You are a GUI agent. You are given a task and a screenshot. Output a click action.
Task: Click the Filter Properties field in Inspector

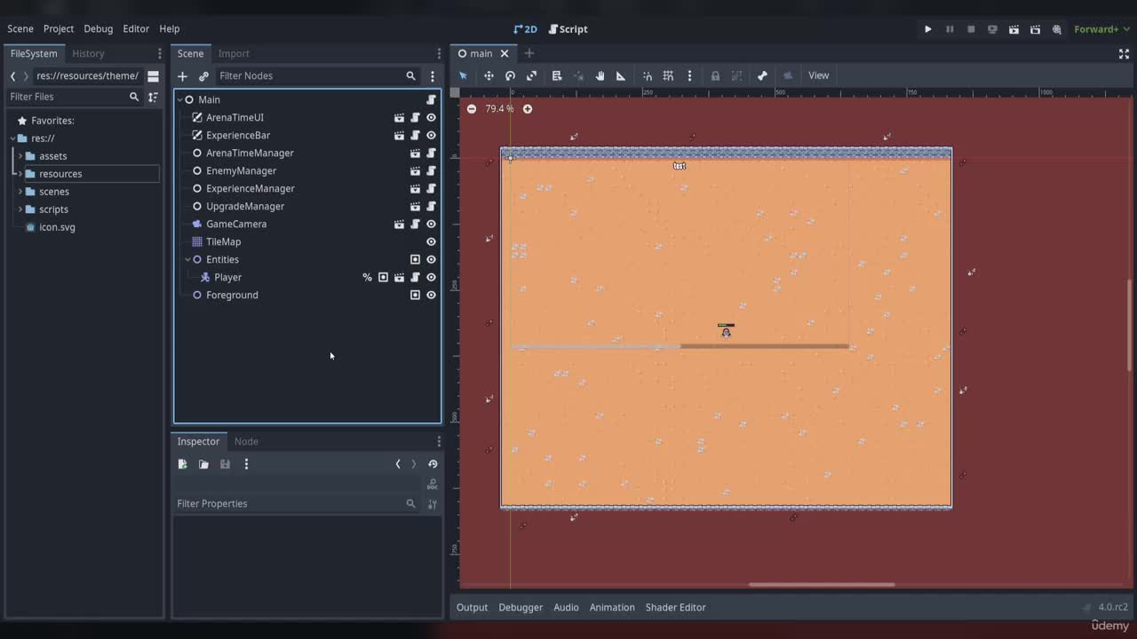pos(298,503)
